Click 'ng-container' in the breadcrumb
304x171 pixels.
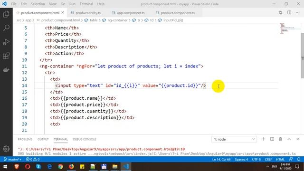(117, 20)
